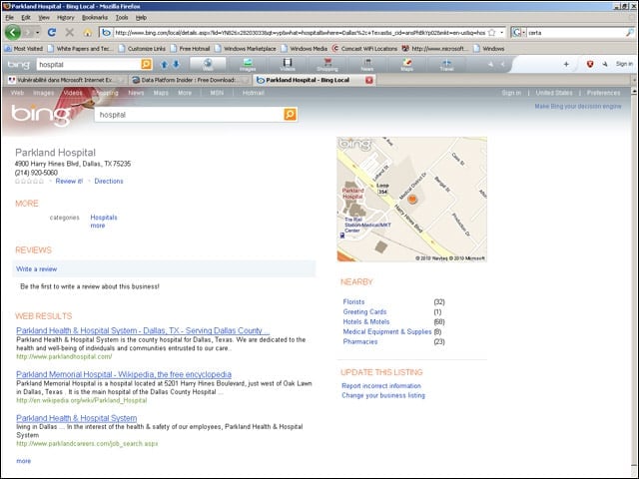
Task: Open the File menu
Action: coord(9,18)
